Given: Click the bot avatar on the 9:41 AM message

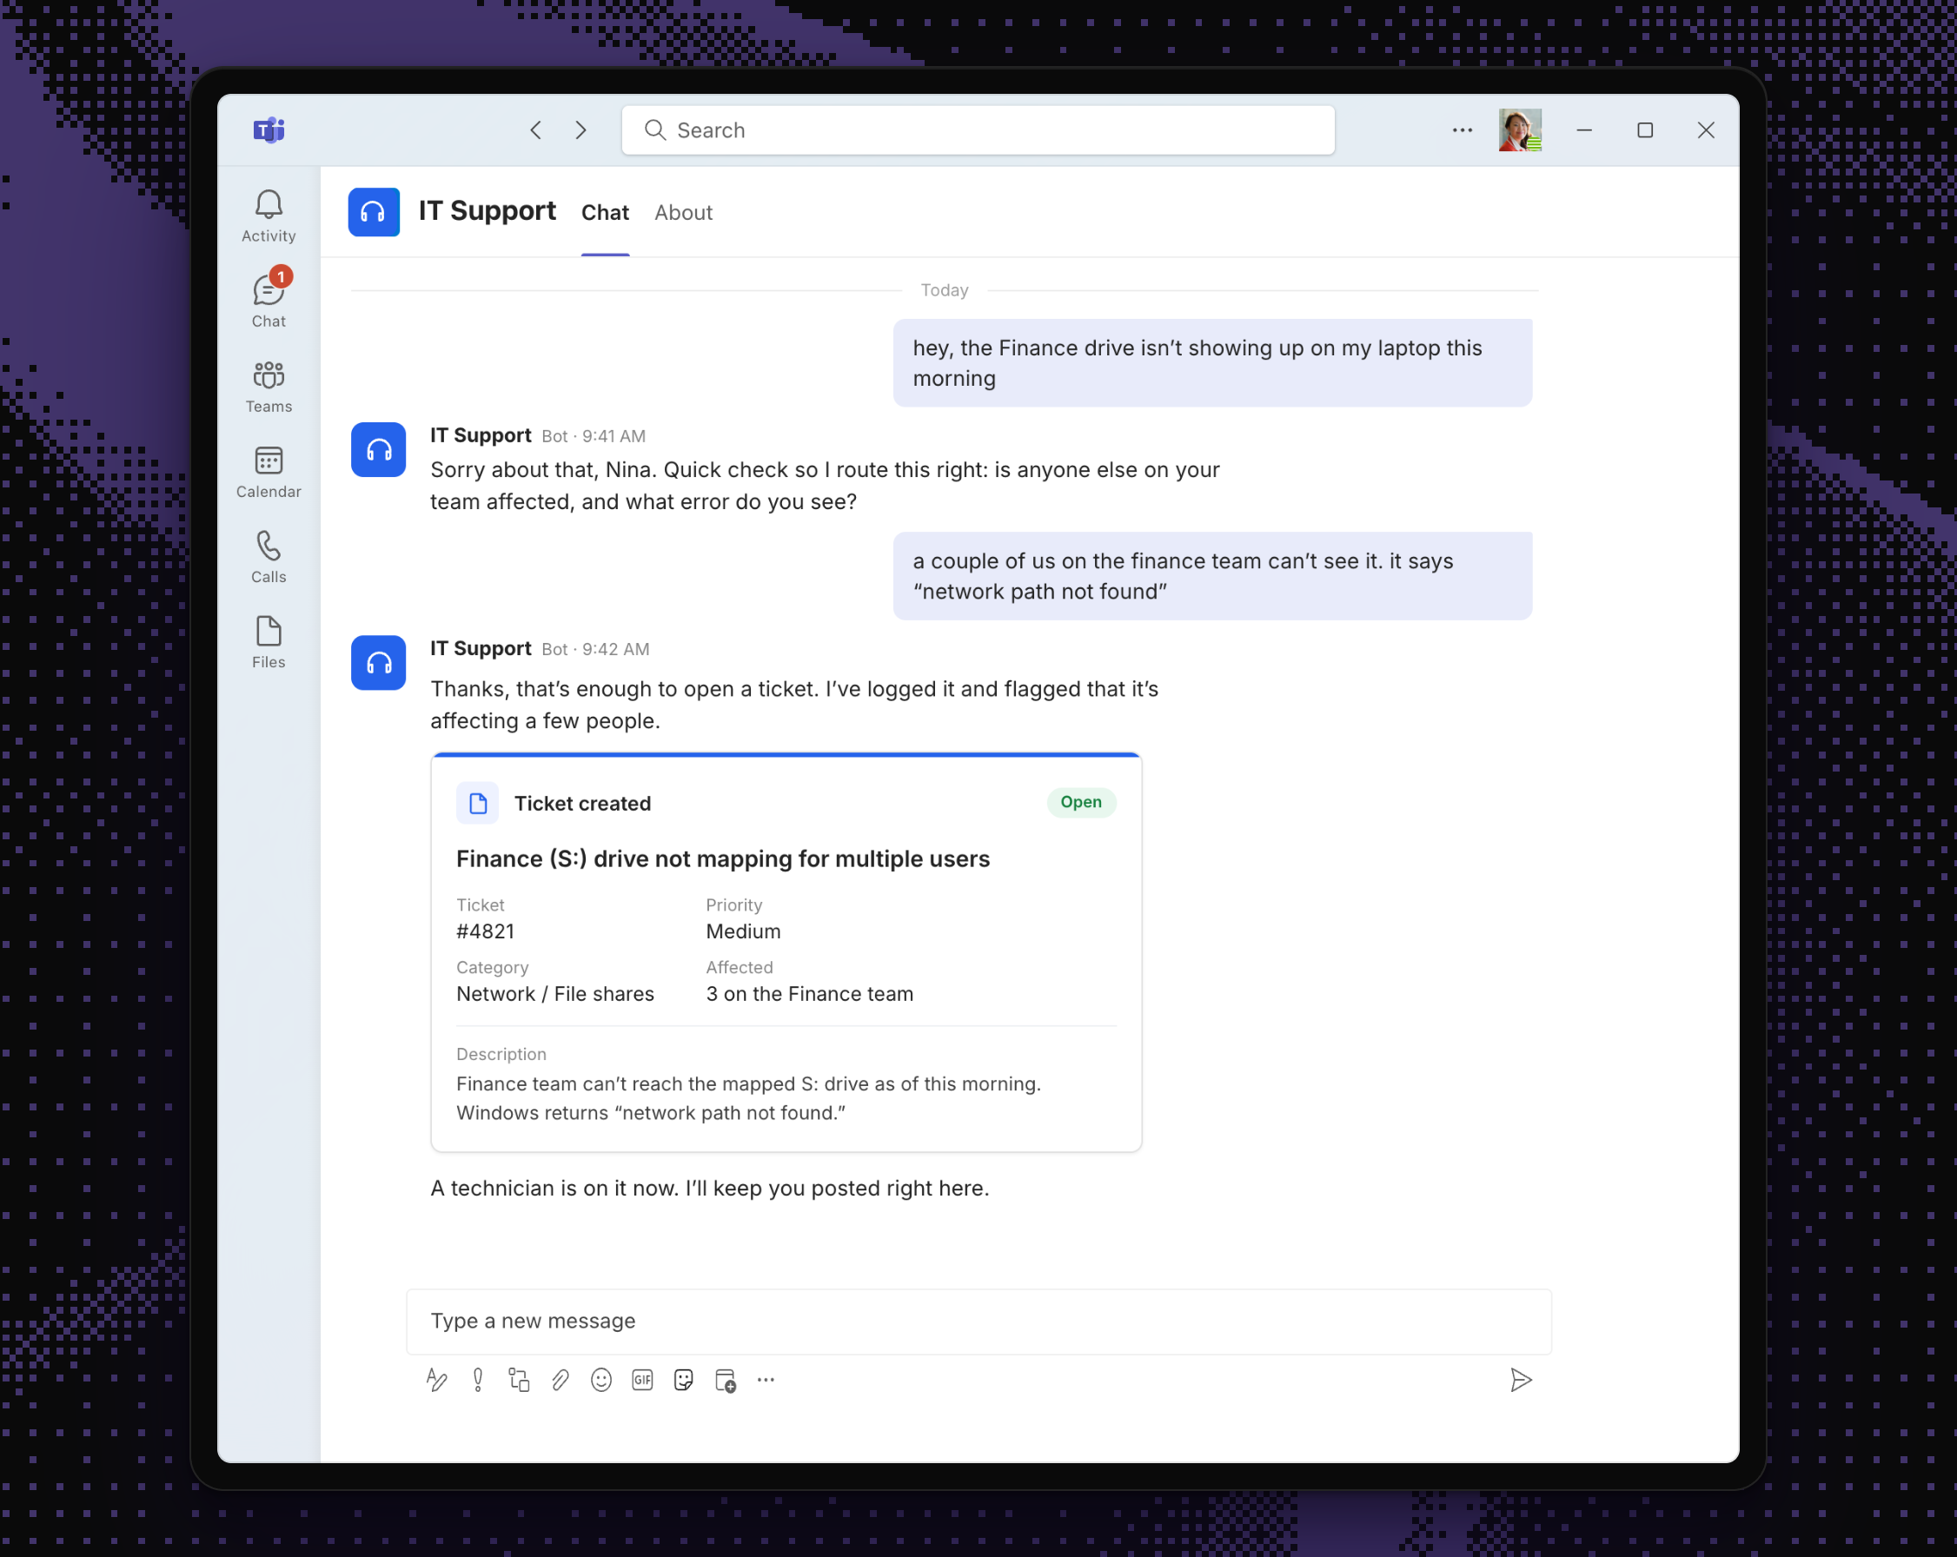Looking at the screenshot, I should [x=378, y=449].
